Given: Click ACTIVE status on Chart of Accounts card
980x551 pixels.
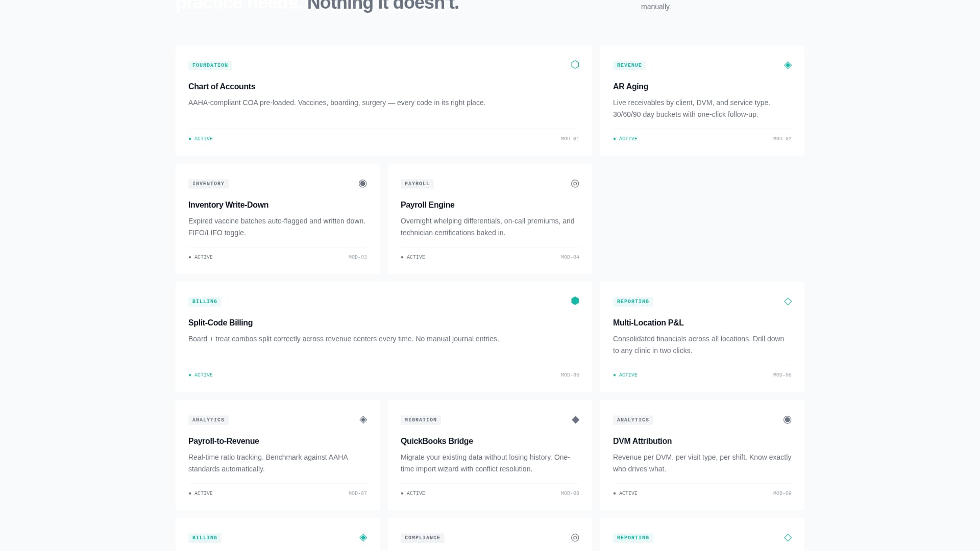Looking at the screenshot, I should [x=201, y=139].
